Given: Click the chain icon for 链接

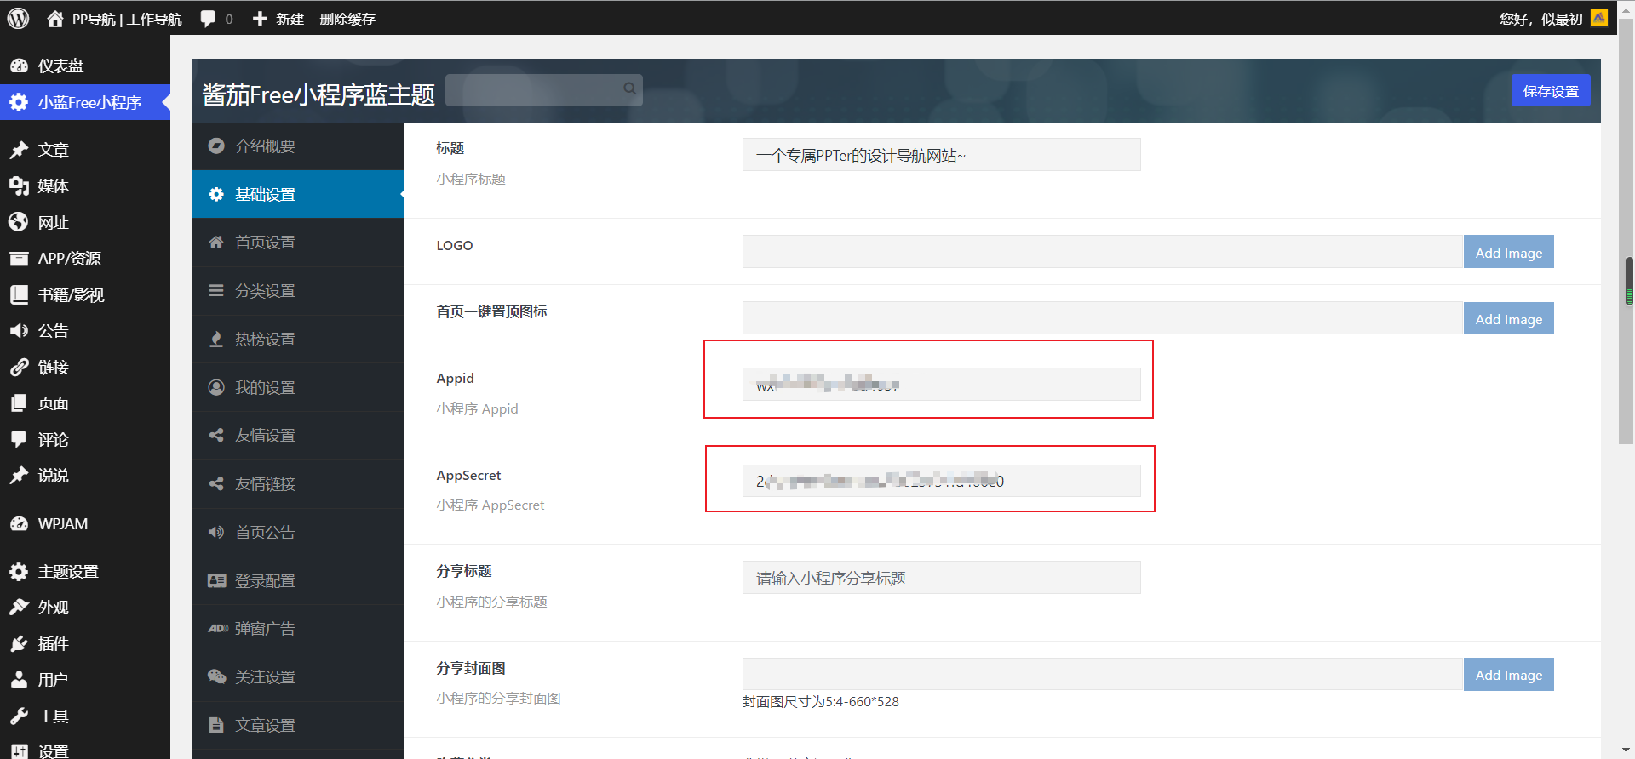Looking at the screenshot, I should 19,367.
